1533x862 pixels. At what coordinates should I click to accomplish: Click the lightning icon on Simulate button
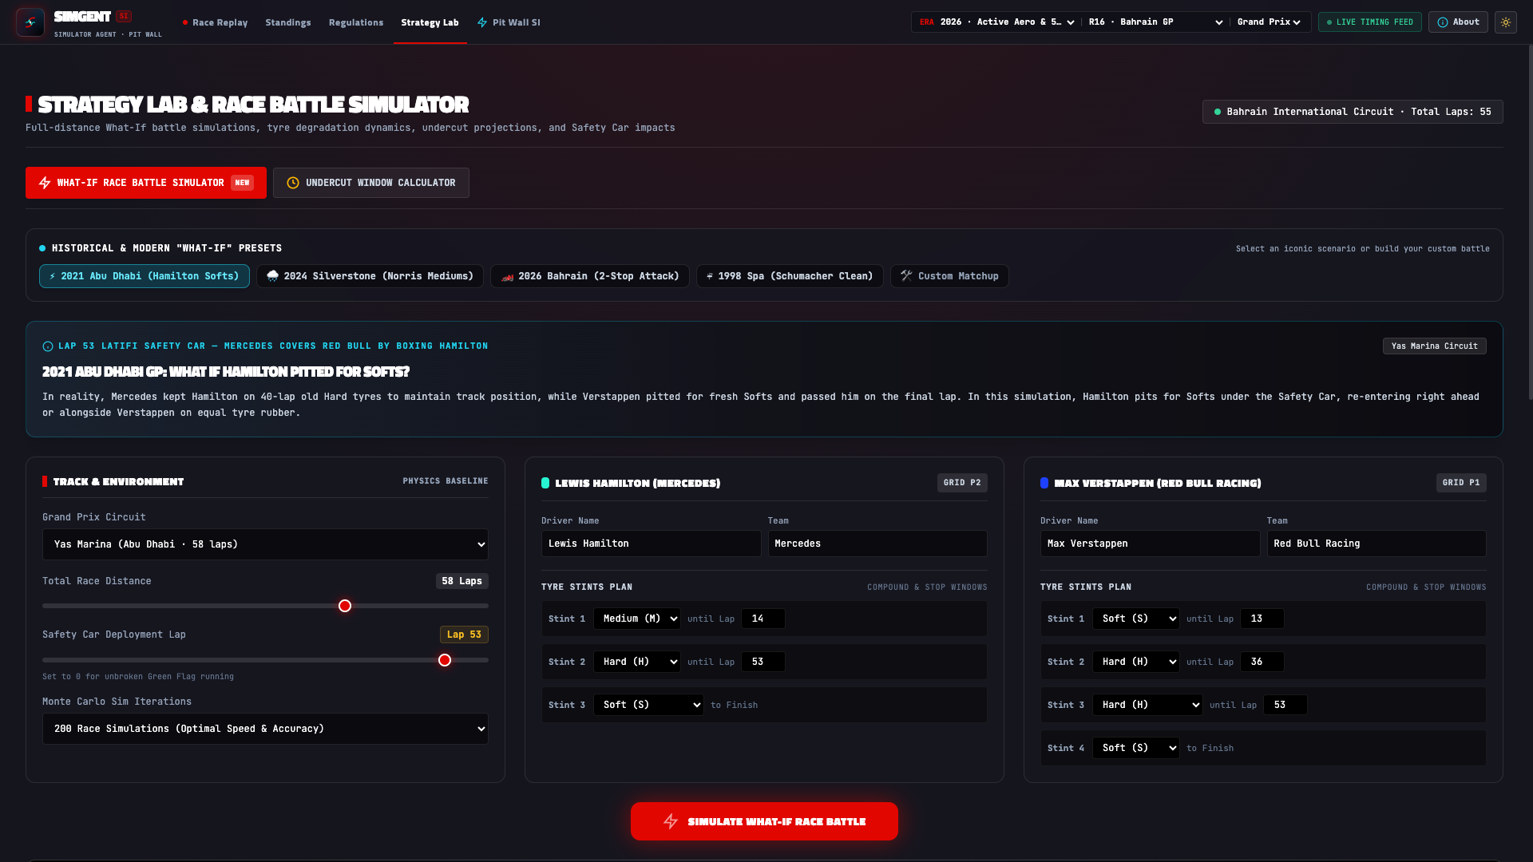pyautogui.click(x=671, y=821)
